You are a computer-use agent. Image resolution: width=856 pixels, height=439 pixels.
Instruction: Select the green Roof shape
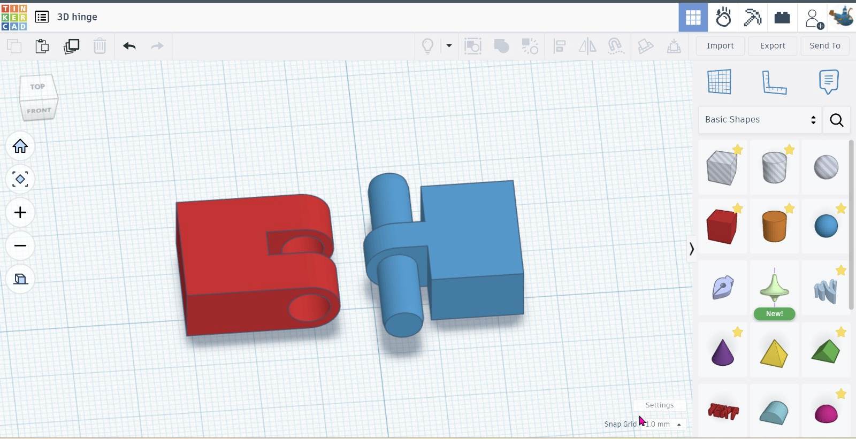[826, 352]
